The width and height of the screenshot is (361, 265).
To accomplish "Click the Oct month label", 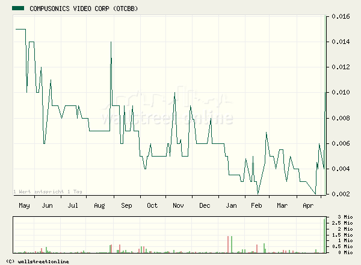I will tap(152, 205).
